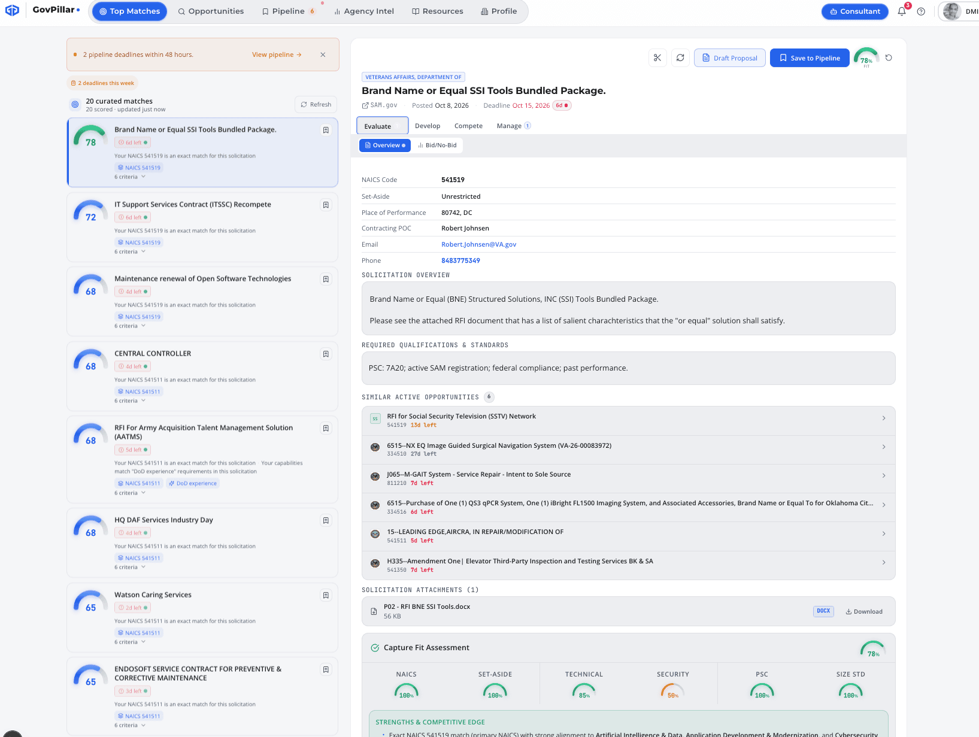Dismiss the pipeline deadlines alert
Viewport: 979px width, 737px height.
(323, 54)
